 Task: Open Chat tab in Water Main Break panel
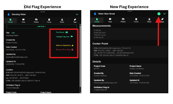pos(110,20)
